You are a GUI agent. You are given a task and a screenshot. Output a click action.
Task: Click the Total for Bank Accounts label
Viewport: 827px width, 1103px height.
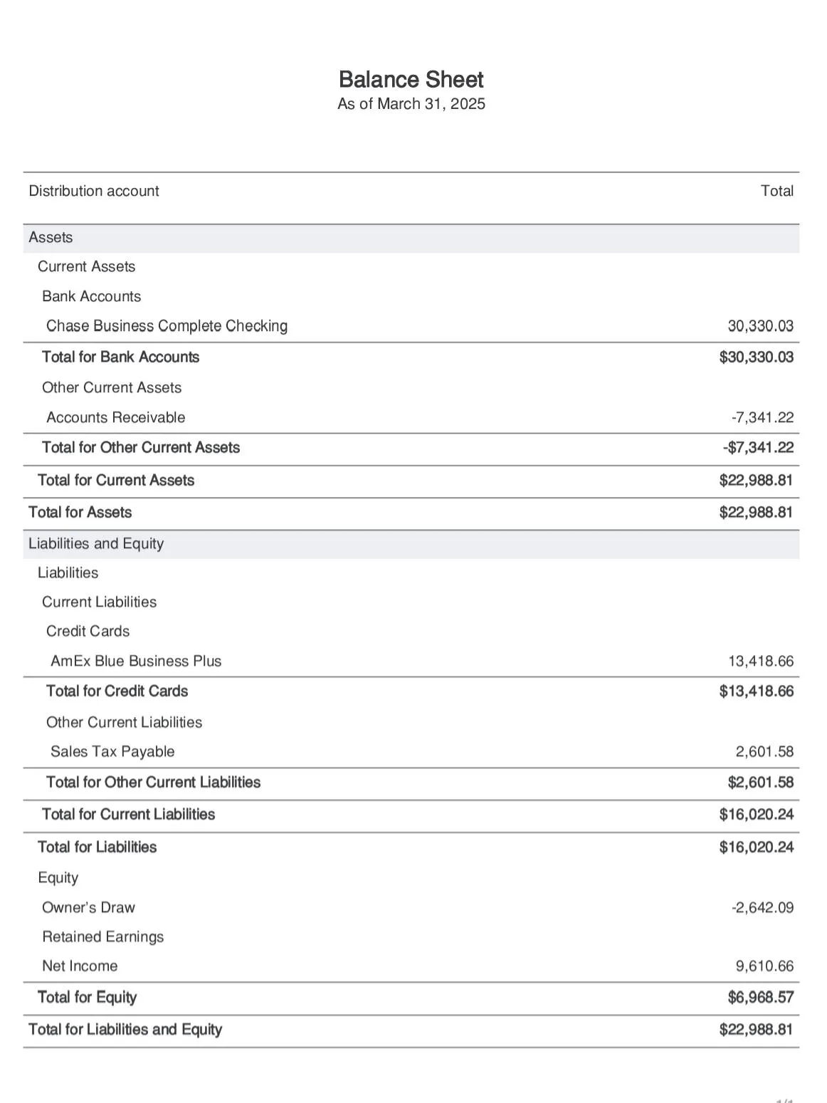(x=120, y=357)
